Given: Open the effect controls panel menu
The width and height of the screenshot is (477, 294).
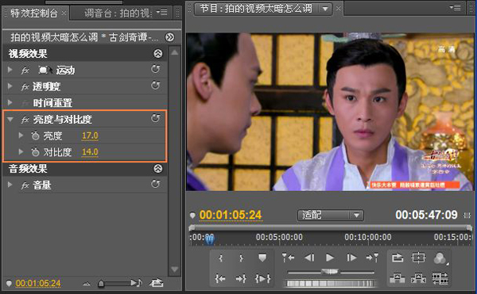Looking at the screenshot, I should coord(162,13).
